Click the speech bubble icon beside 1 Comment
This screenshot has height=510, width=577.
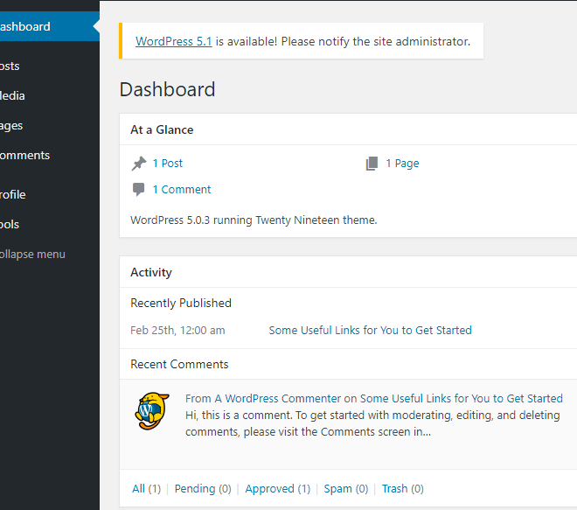point(138,190)
